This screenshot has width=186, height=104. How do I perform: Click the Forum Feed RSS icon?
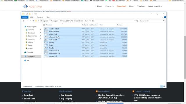coord(96,91)
